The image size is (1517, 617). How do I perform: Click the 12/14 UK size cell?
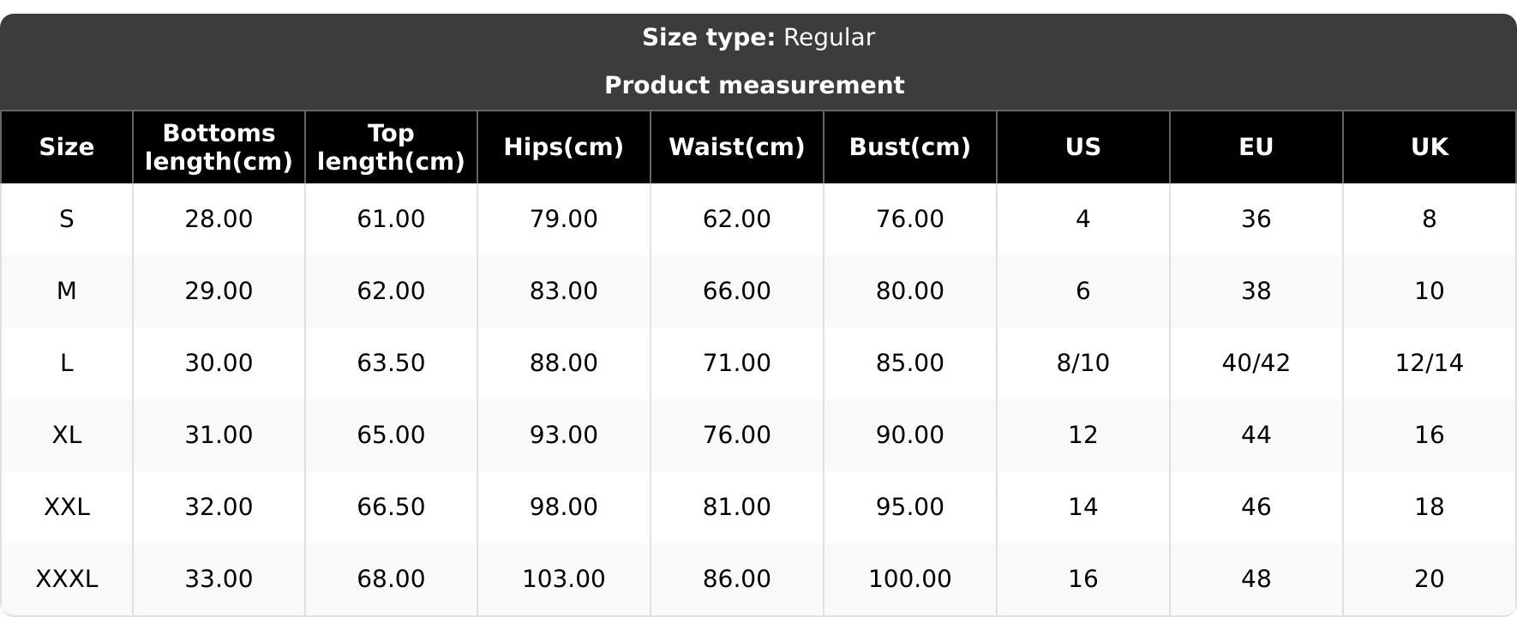pos(1430,363)
